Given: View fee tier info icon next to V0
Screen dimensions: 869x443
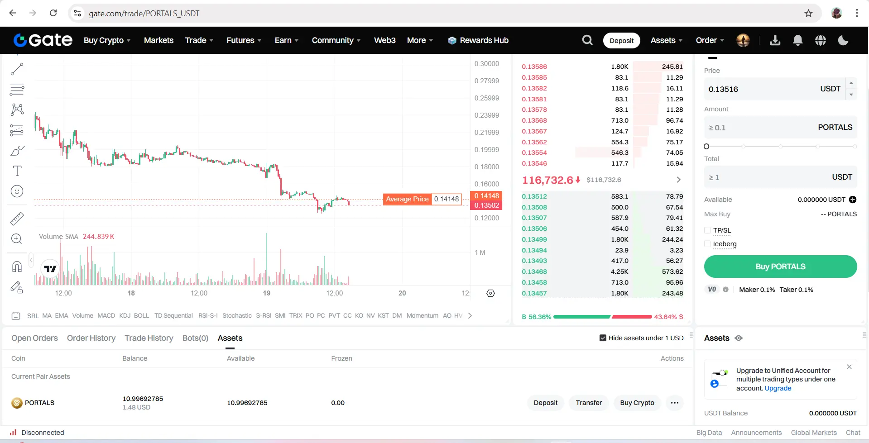Looking at the screenshot, I should pos(726,290).
